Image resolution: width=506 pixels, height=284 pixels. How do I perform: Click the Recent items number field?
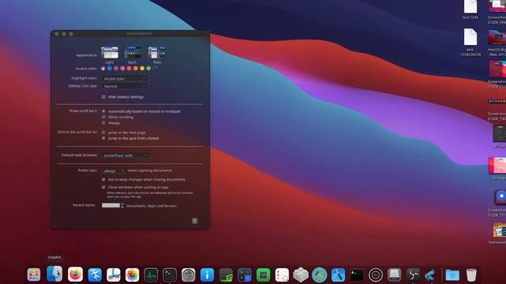coord(111,205)
